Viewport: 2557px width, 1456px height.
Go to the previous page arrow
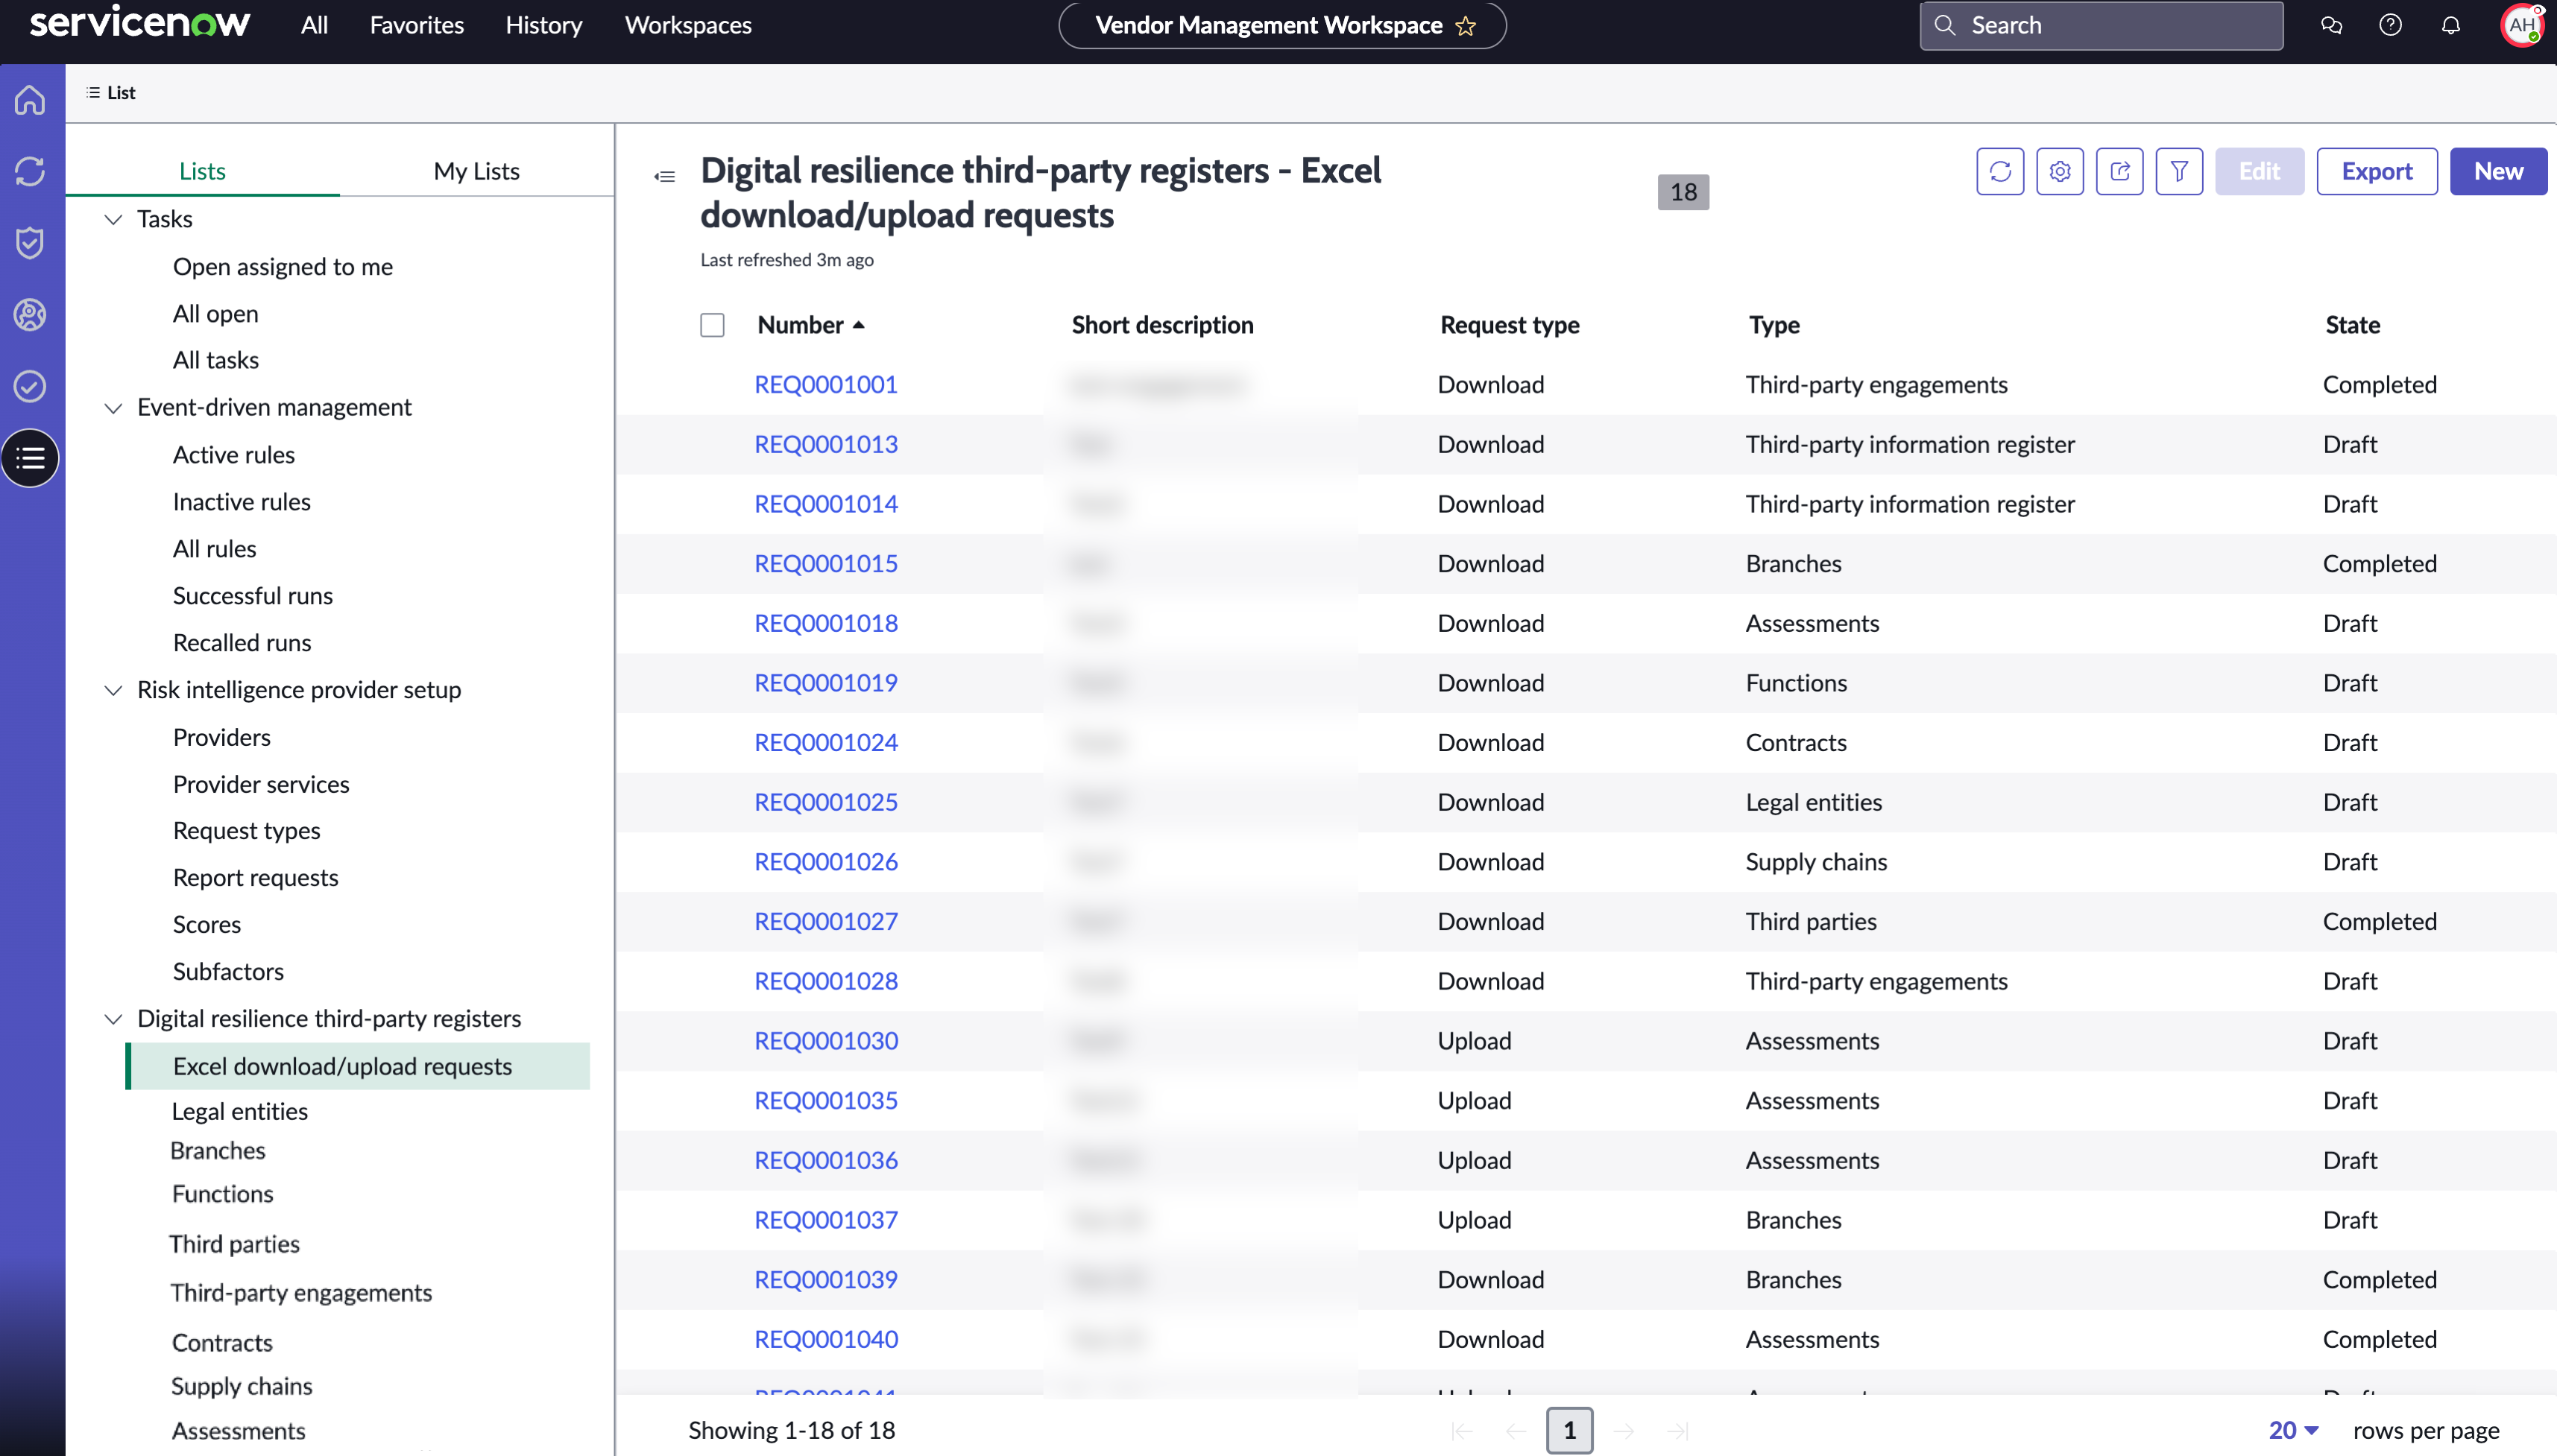[x=1516, y=1431]
